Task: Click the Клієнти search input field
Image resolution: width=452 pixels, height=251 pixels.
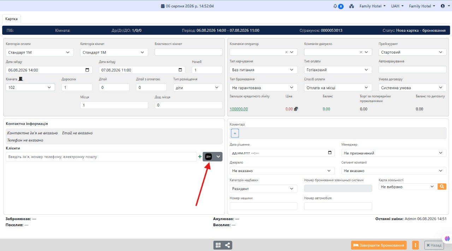Action: [101, 157]
